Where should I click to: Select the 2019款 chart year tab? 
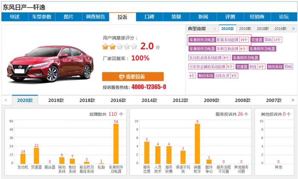56,100
